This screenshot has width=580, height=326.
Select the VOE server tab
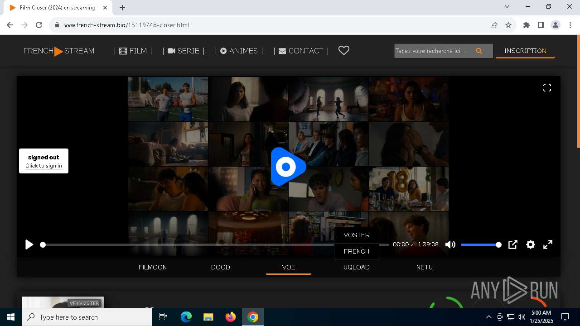[x=289, y=267]
